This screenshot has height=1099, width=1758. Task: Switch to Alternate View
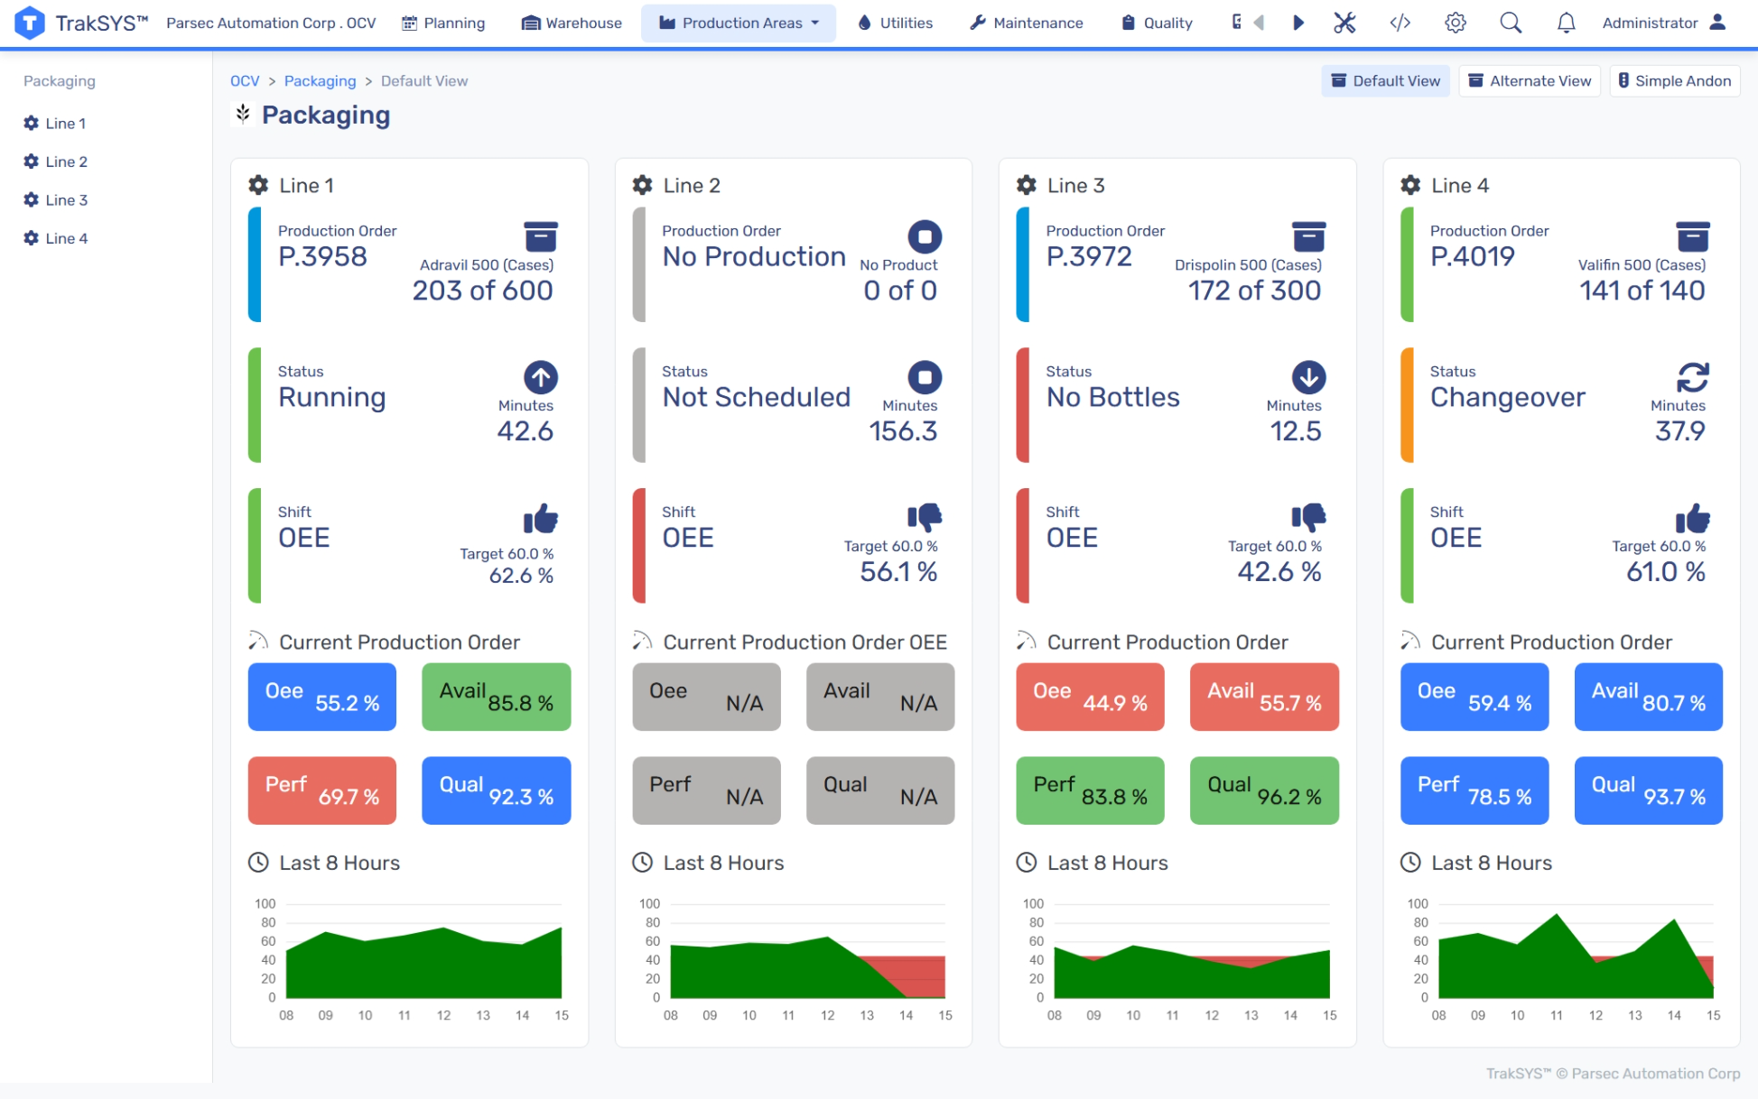coord(1530,81)
